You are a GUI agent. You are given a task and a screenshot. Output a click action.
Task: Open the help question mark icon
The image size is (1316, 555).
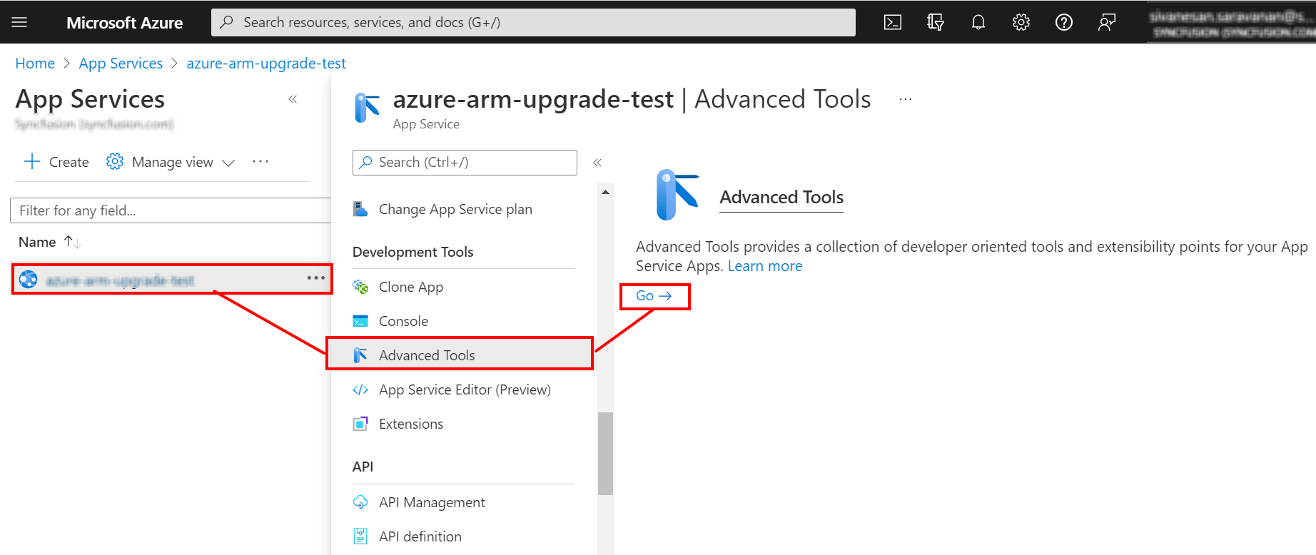point(1063,21)
